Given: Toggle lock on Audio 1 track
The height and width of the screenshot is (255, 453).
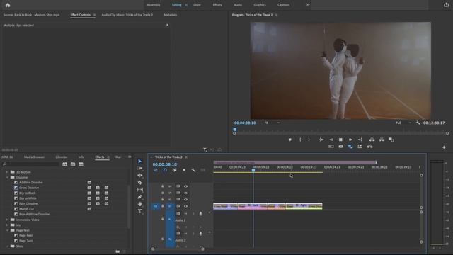Looking at the screenshot, I should (x=163, y=220).
